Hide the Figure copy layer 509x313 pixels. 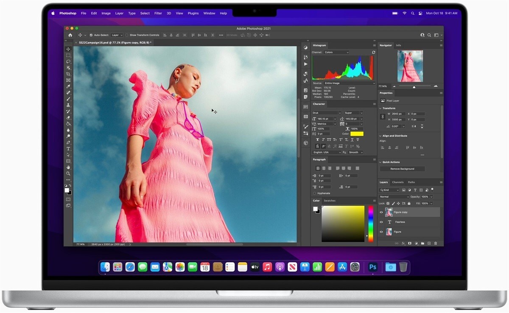click(381, 212)
